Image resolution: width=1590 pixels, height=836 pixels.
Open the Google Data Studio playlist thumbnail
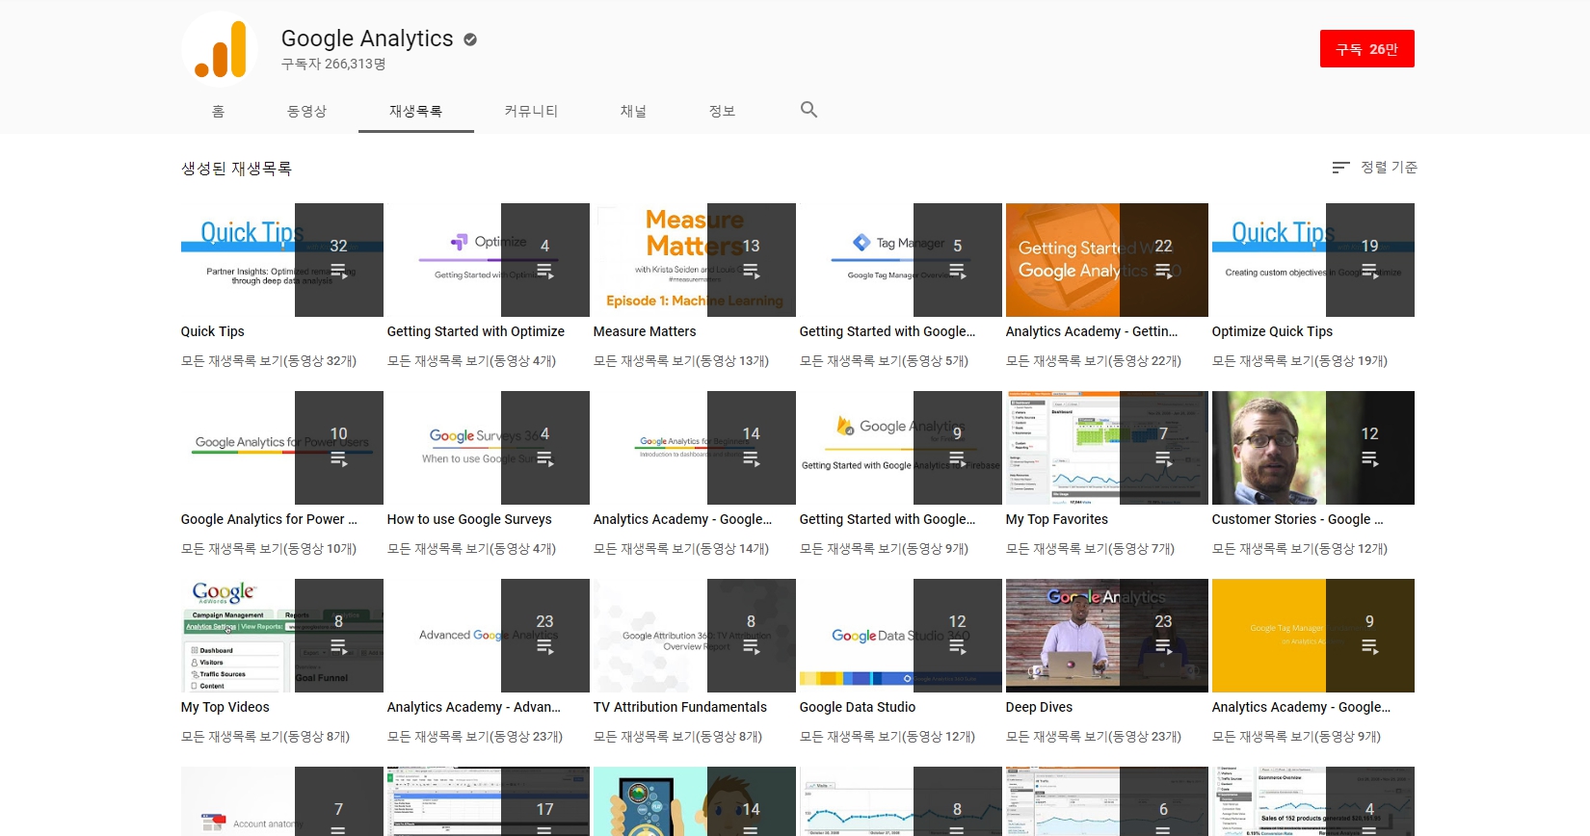pyautogui.click(x=901, y=636)
